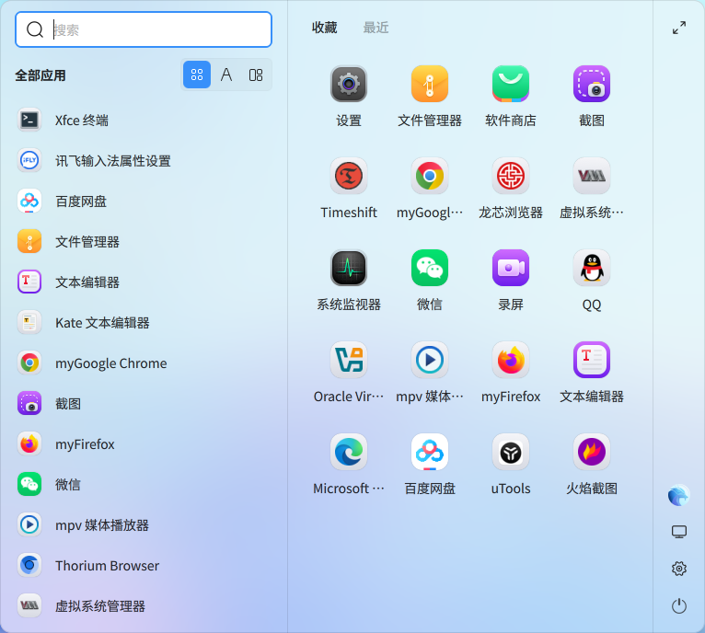Select 百度网盘 in the all apps list
Image resolution: width=705 pixels, height=633 pixels.
pyautogui.click(x=144, y=201)
